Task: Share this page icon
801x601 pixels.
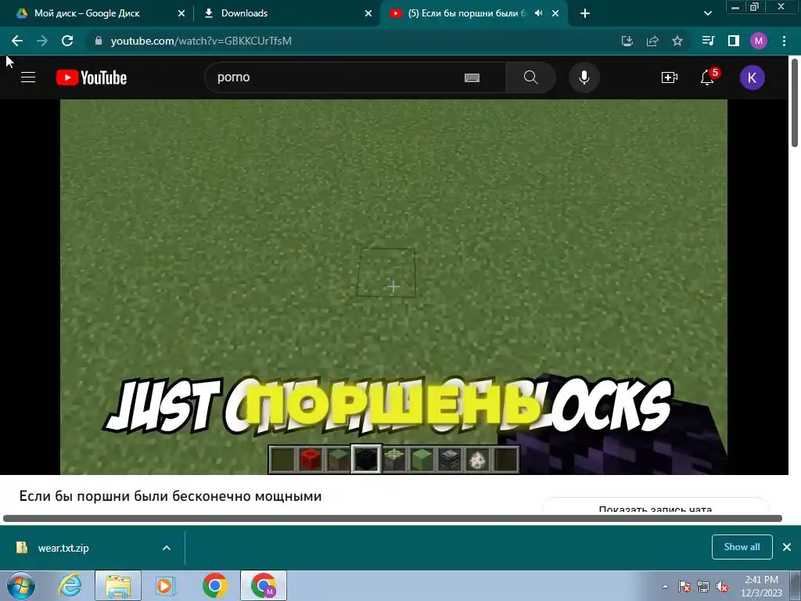Action: [652, 41]
